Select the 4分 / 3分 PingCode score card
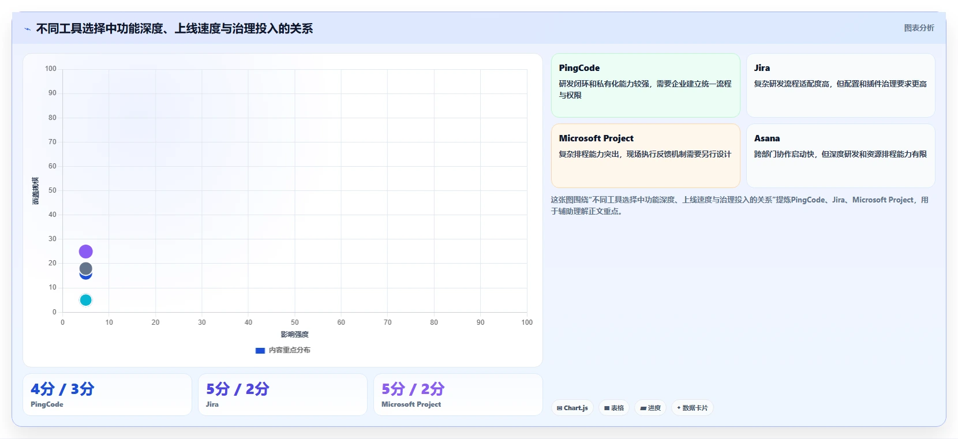Image resolution: width=958 pixels, height=439 pixels. point(107,395)
